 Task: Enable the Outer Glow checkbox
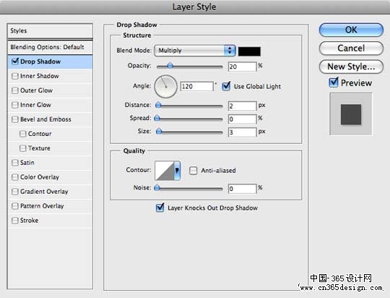point(15,90)
